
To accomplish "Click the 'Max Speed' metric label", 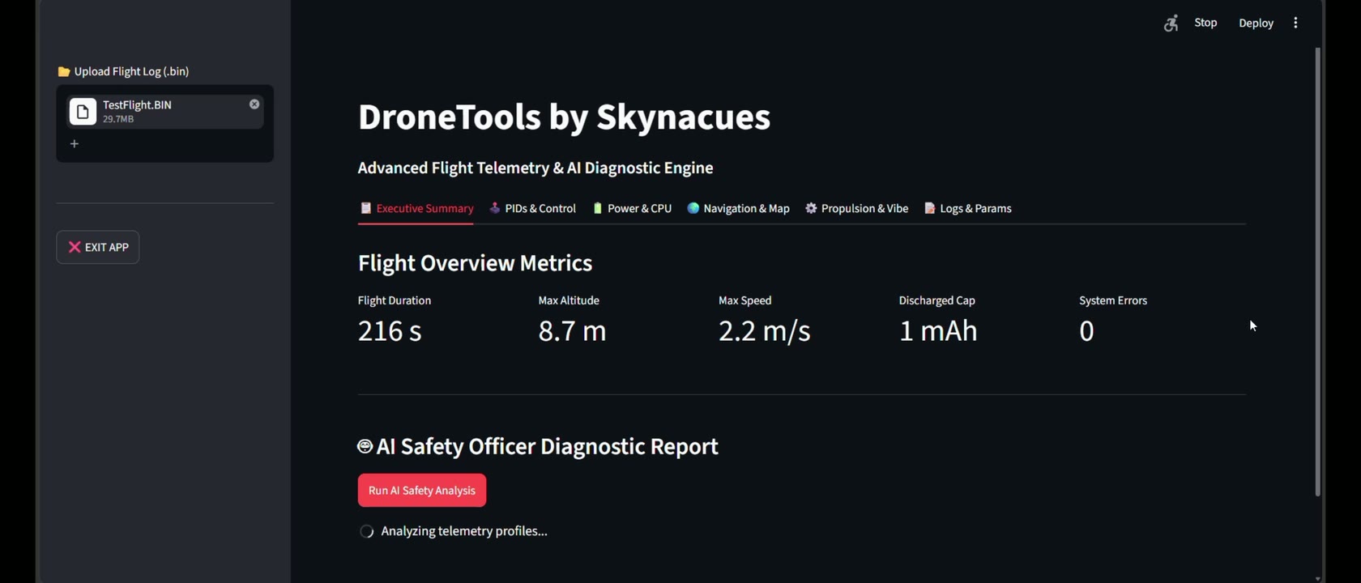I will coord(744,300).
